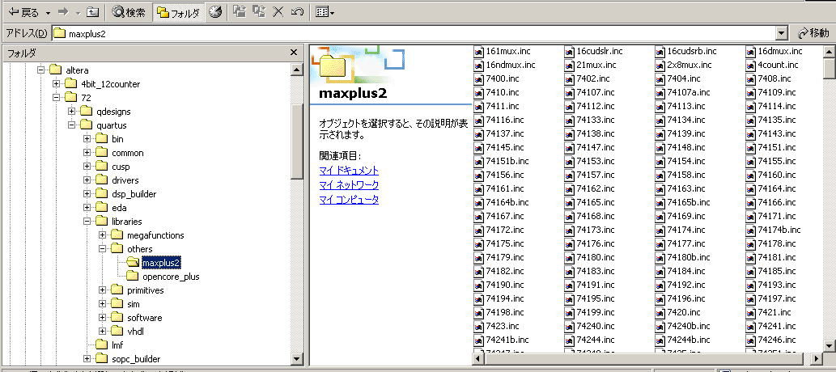Select the maxplus2 folder in tree
The width and height of the screenshot is (836, 372).
pyautogui.click(x=162, y=263)
